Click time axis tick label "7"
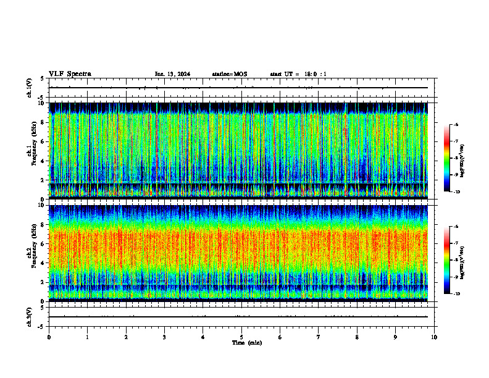 coord(319,337)
